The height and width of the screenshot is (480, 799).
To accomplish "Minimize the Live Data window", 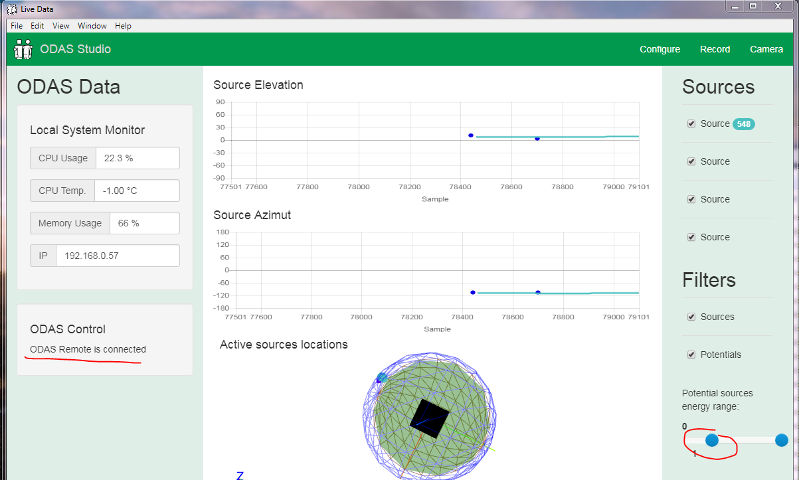I will [735, 6].
